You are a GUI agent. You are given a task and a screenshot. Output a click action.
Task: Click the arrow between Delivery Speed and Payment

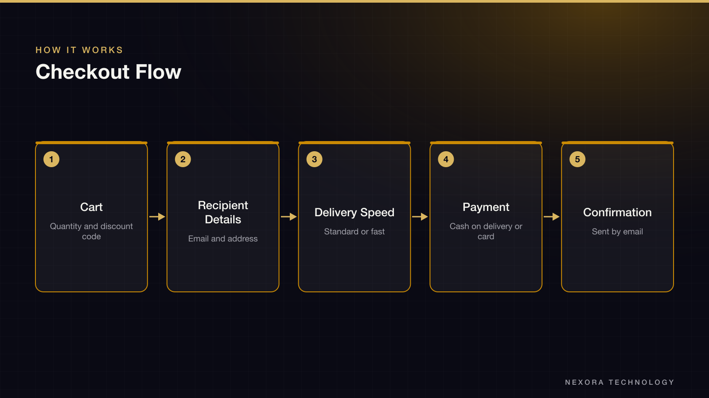click(x=420, y=217)
